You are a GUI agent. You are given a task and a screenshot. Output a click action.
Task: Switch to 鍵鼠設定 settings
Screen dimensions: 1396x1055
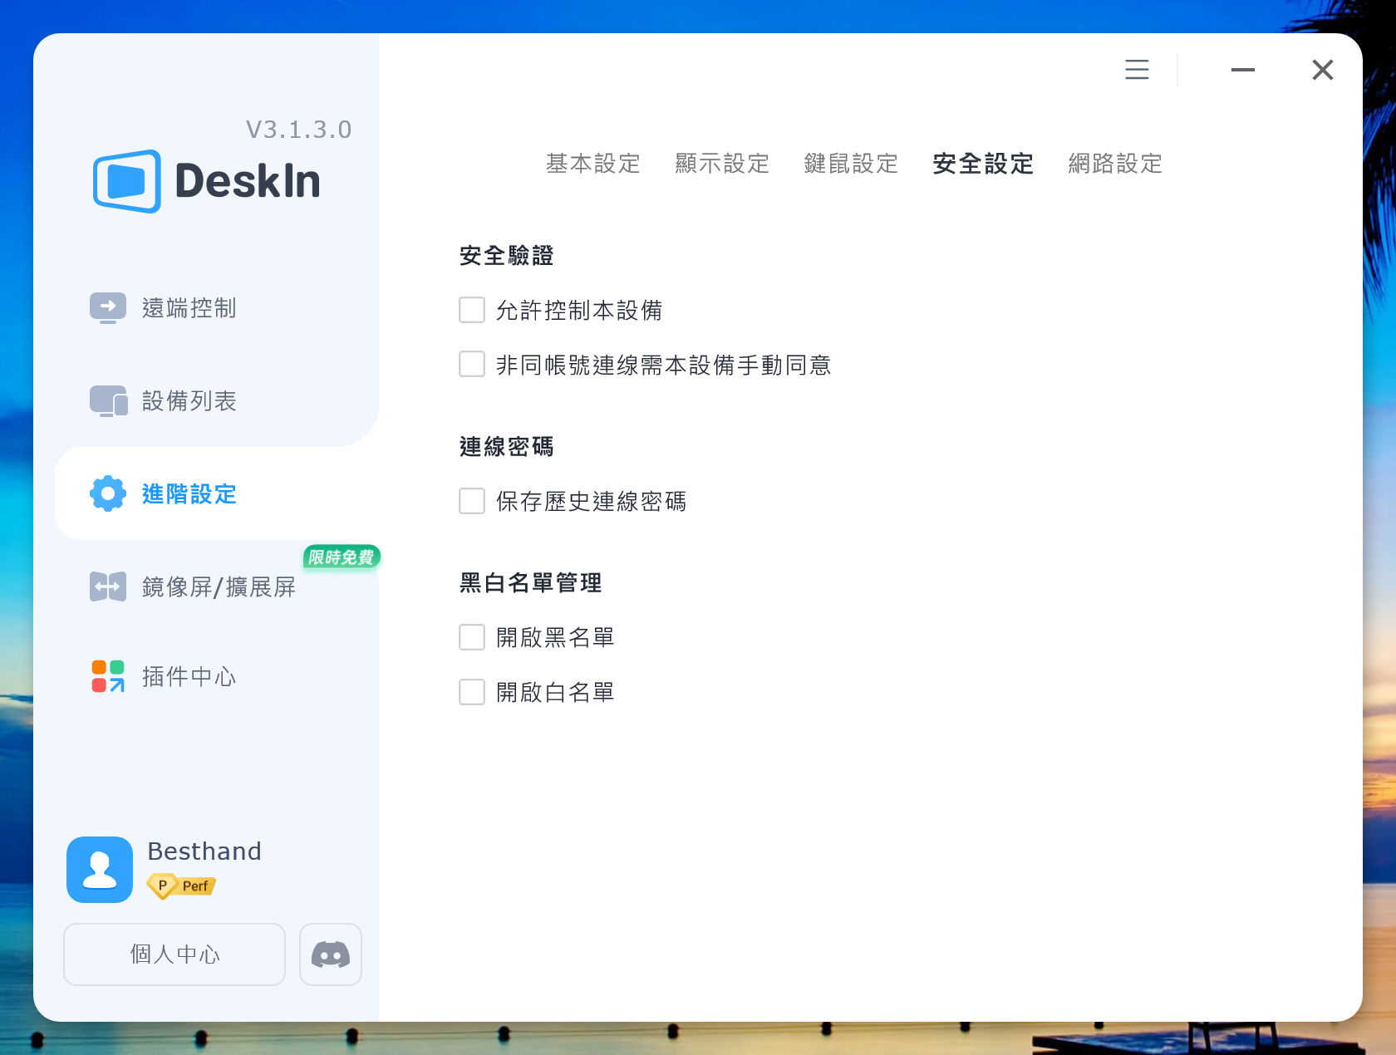click(849, 164)
